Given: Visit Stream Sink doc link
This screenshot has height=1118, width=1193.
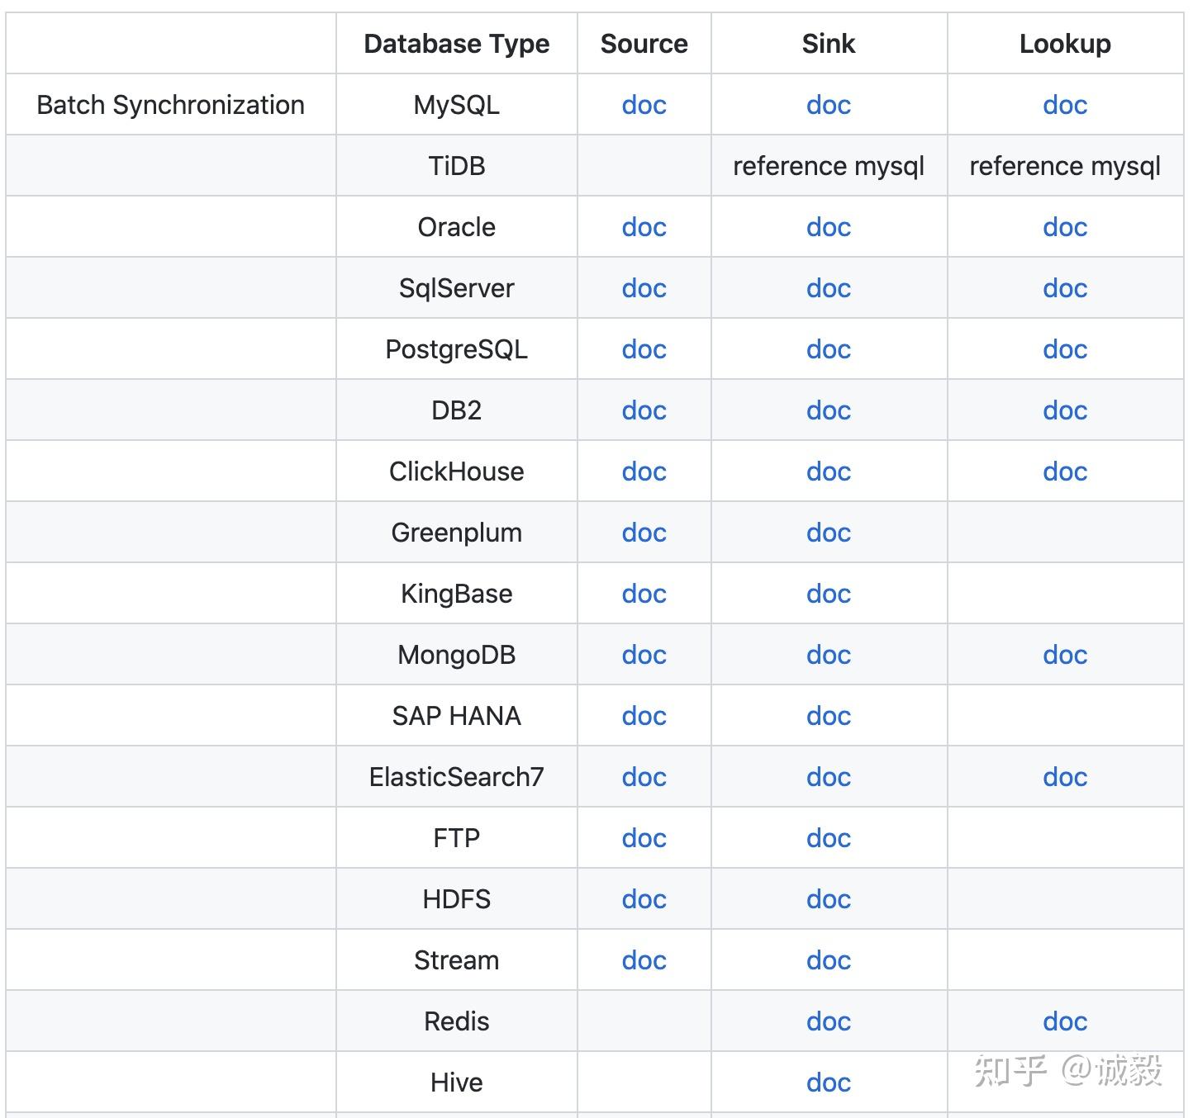Looking at the screenshot, I should tap(829, 960).
